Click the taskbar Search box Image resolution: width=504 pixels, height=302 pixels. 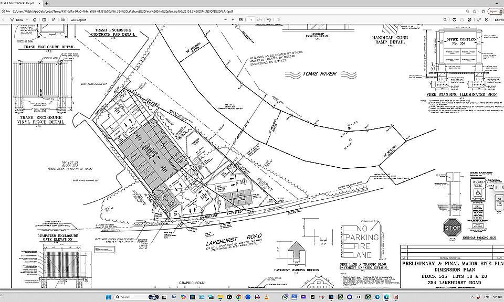pos(136,297)
